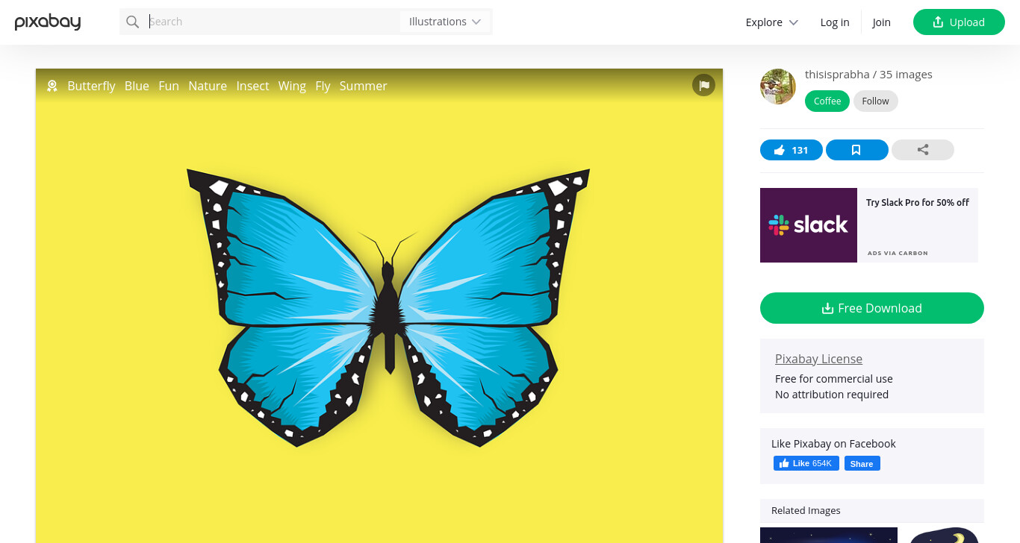Like the image with thumbs-up button

click(x=792, y=150)
